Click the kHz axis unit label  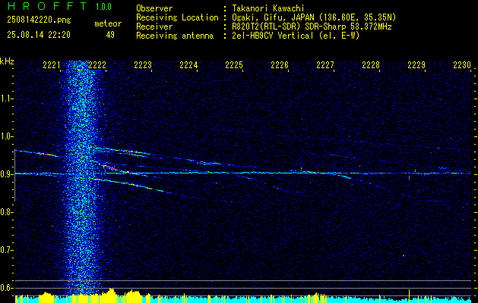coord(7,61)
